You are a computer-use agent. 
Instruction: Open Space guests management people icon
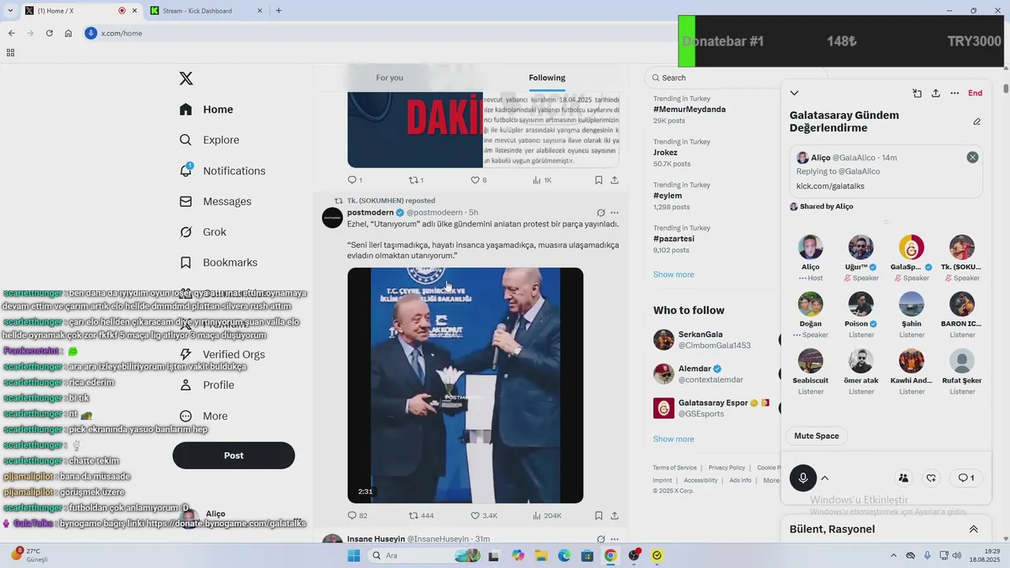pyautogui.click(x=903, y=477)
